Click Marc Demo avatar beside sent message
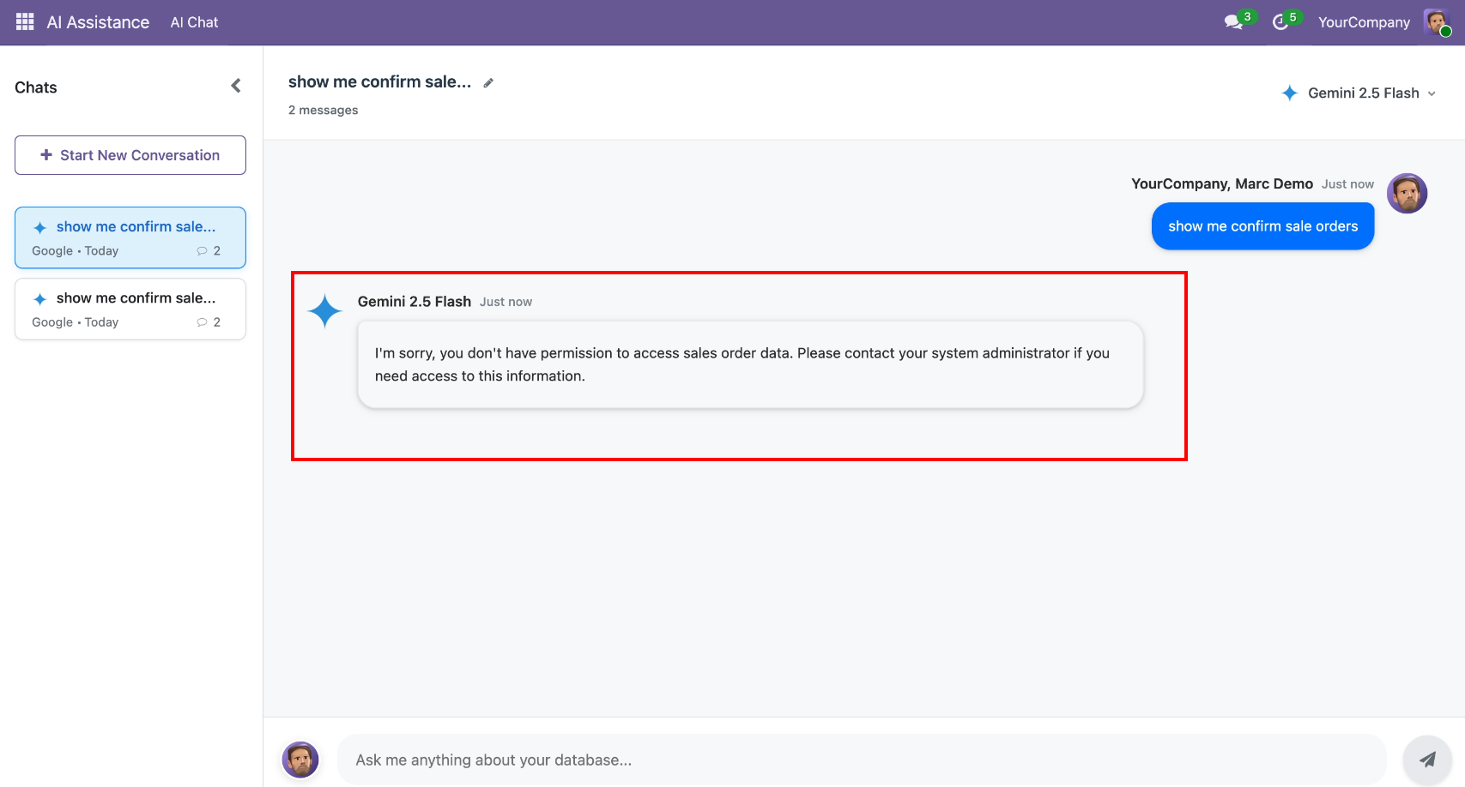Screen dimensions: 1465x787 pyautogui.click(x=1407, y=194)
